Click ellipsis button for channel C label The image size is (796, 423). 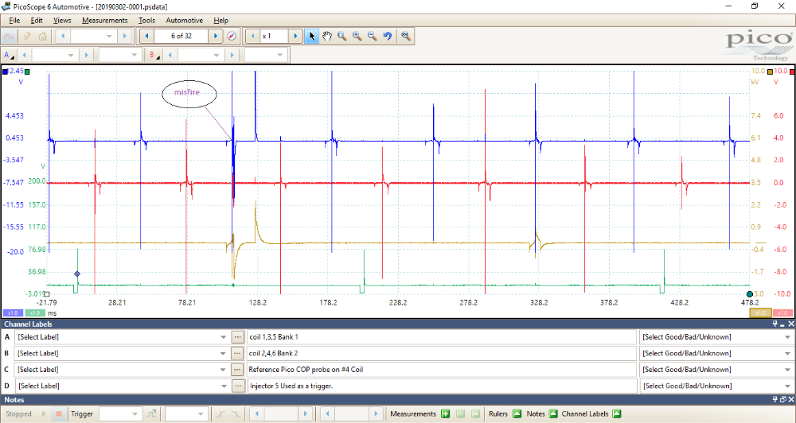(x=237, y=370)
